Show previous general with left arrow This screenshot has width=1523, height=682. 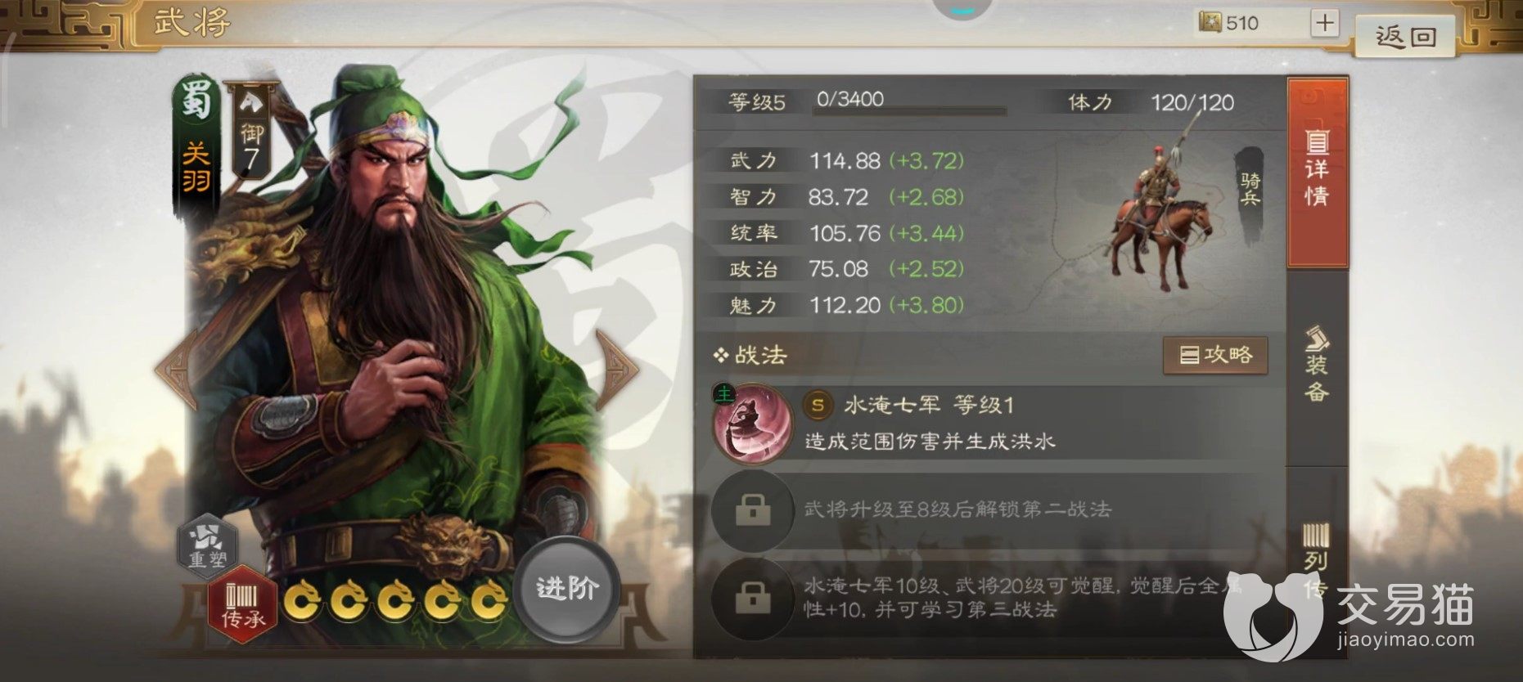(x=177, y=369)
